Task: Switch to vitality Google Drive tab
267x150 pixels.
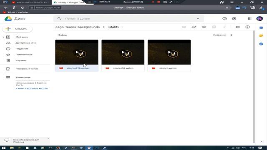Action: click(69, 2)
